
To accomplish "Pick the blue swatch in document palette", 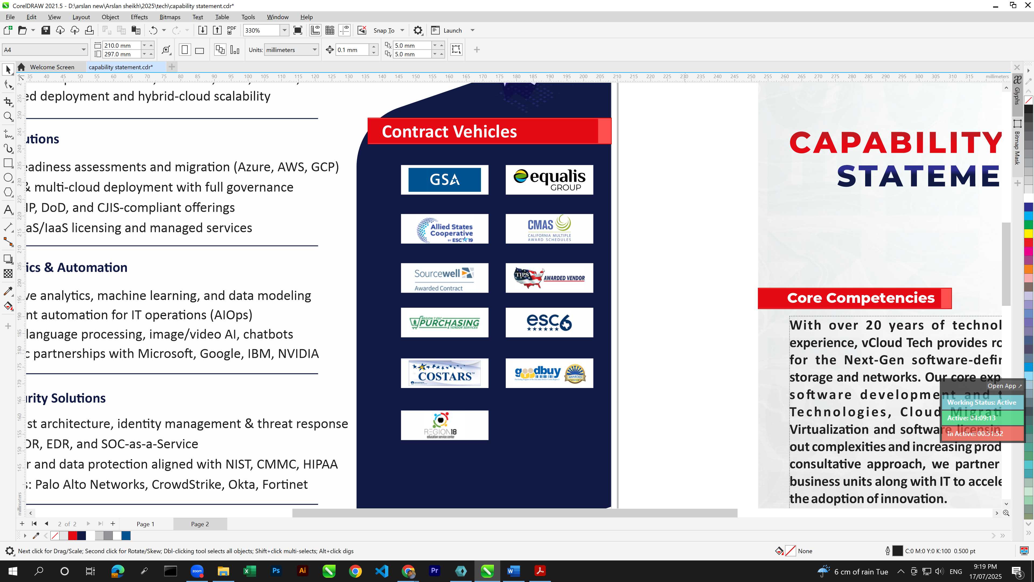I will click(x=126, y=535).
